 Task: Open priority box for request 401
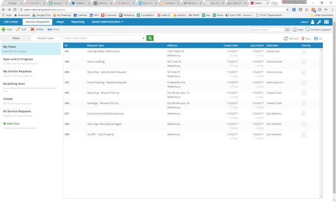[x=304, y=51]
